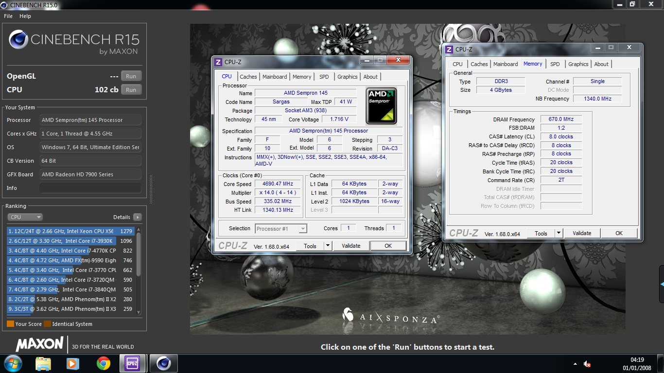Open the Windows Start menu orb
This screenshot has width=664, height=373.
[x=13, y=363]
